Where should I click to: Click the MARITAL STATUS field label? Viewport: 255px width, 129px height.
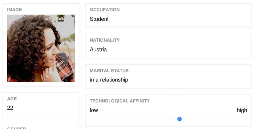point(109,71)
